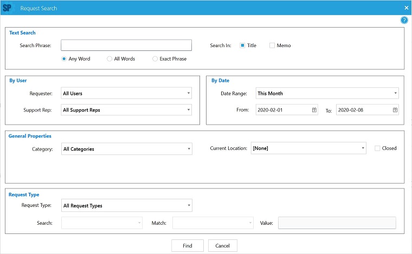
Task: Click the blue help question mark icon
Action: tap(404, 20)
